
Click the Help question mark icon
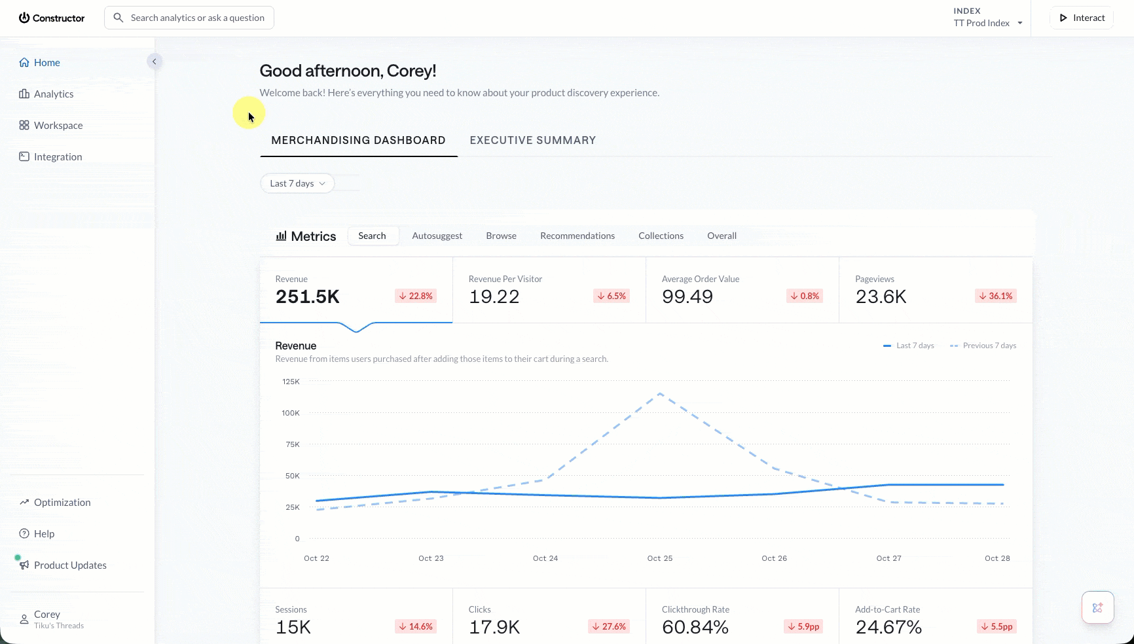[24, 533]
